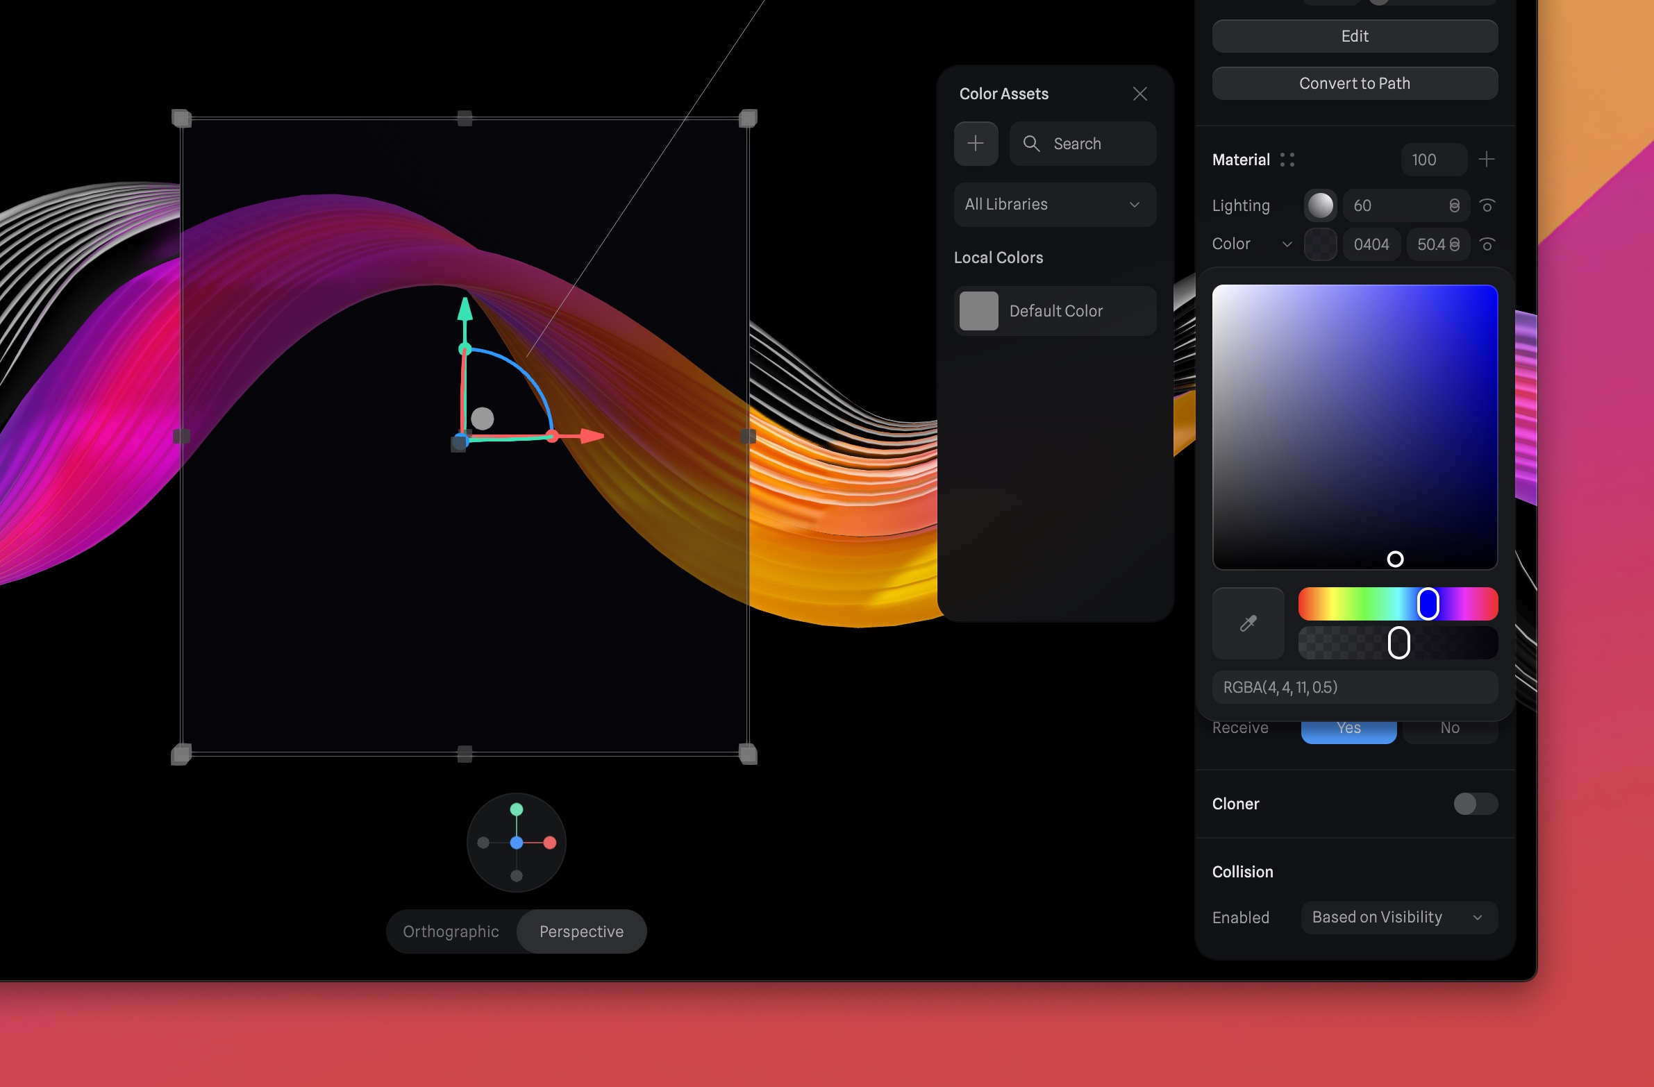The height and width of the screenshot is (1087, 1654).
Task: Toggle visibility of the Color layer
Action: coord(1487,244)
